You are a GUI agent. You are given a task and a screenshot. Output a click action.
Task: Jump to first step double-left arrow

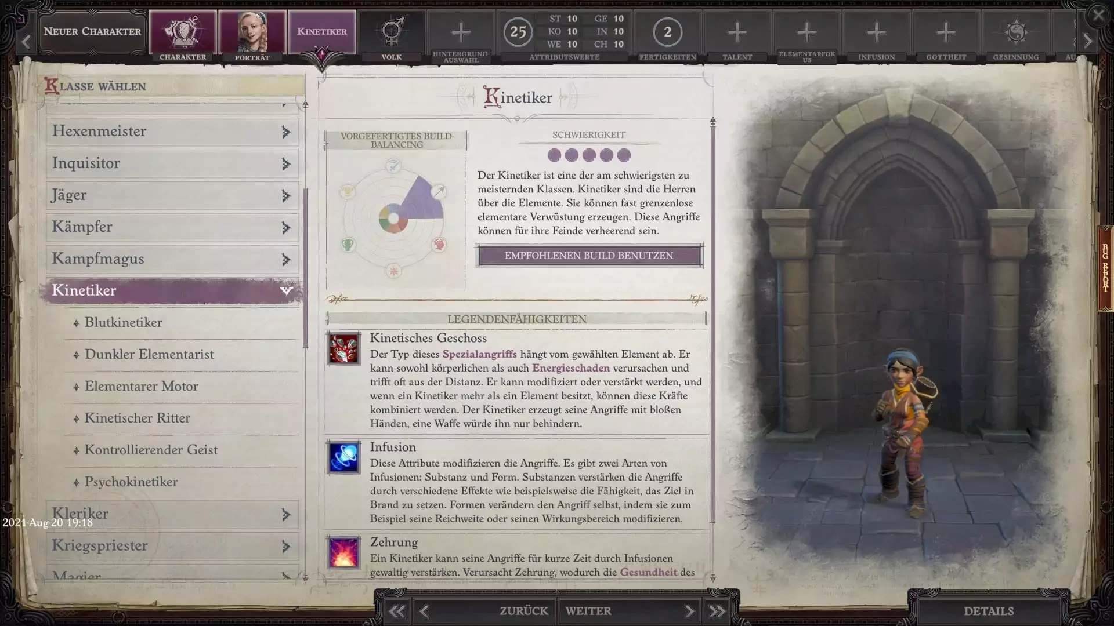[397, 611]
